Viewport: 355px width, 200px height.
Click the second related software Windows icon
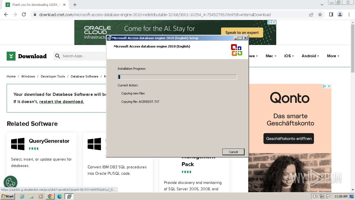[94, 144]
